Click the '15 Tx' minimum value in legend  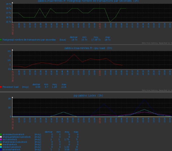[x=84, y=40]
